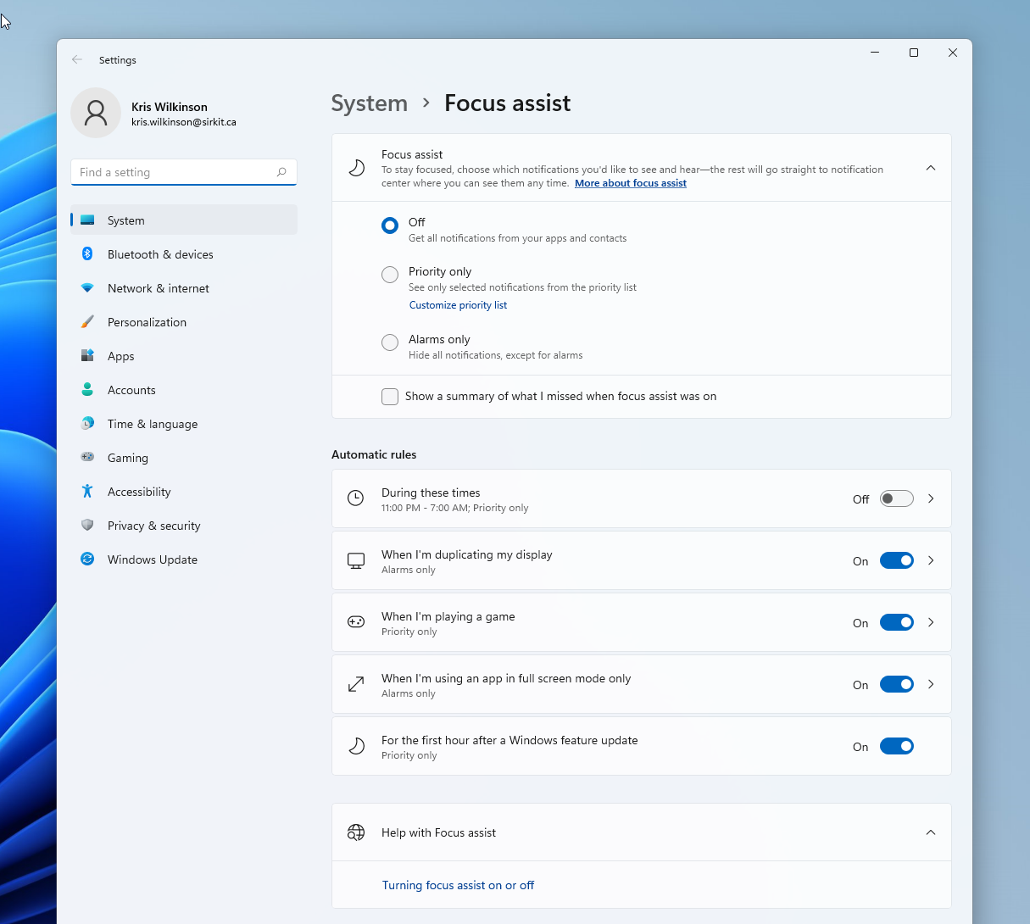Check the Show a summary of missed checkbox
The height and width of the screenshot is (924, 1030).
click(390, 397)
